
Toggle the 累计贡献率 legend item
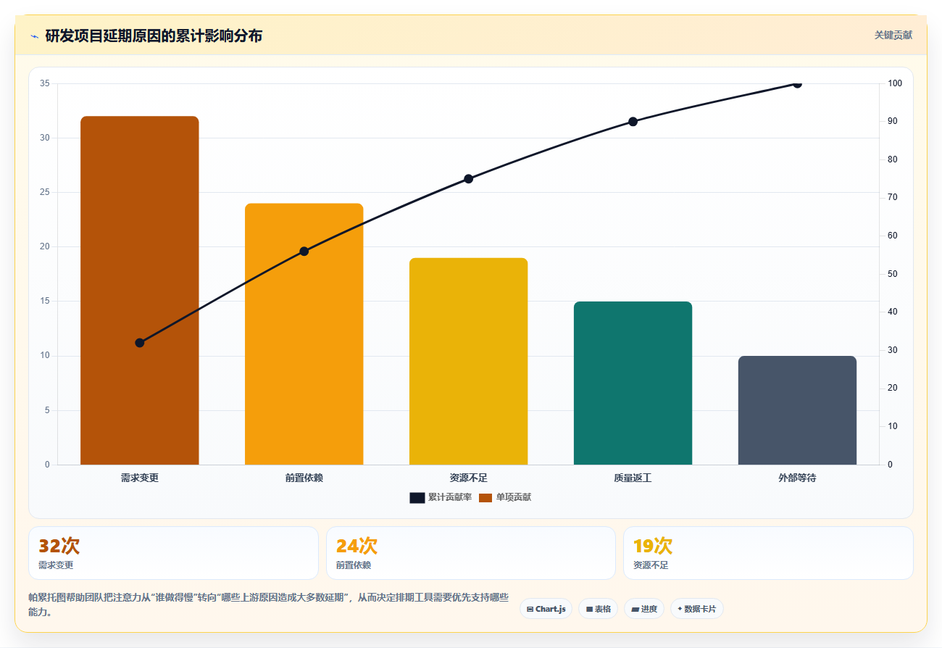[441, 497]
